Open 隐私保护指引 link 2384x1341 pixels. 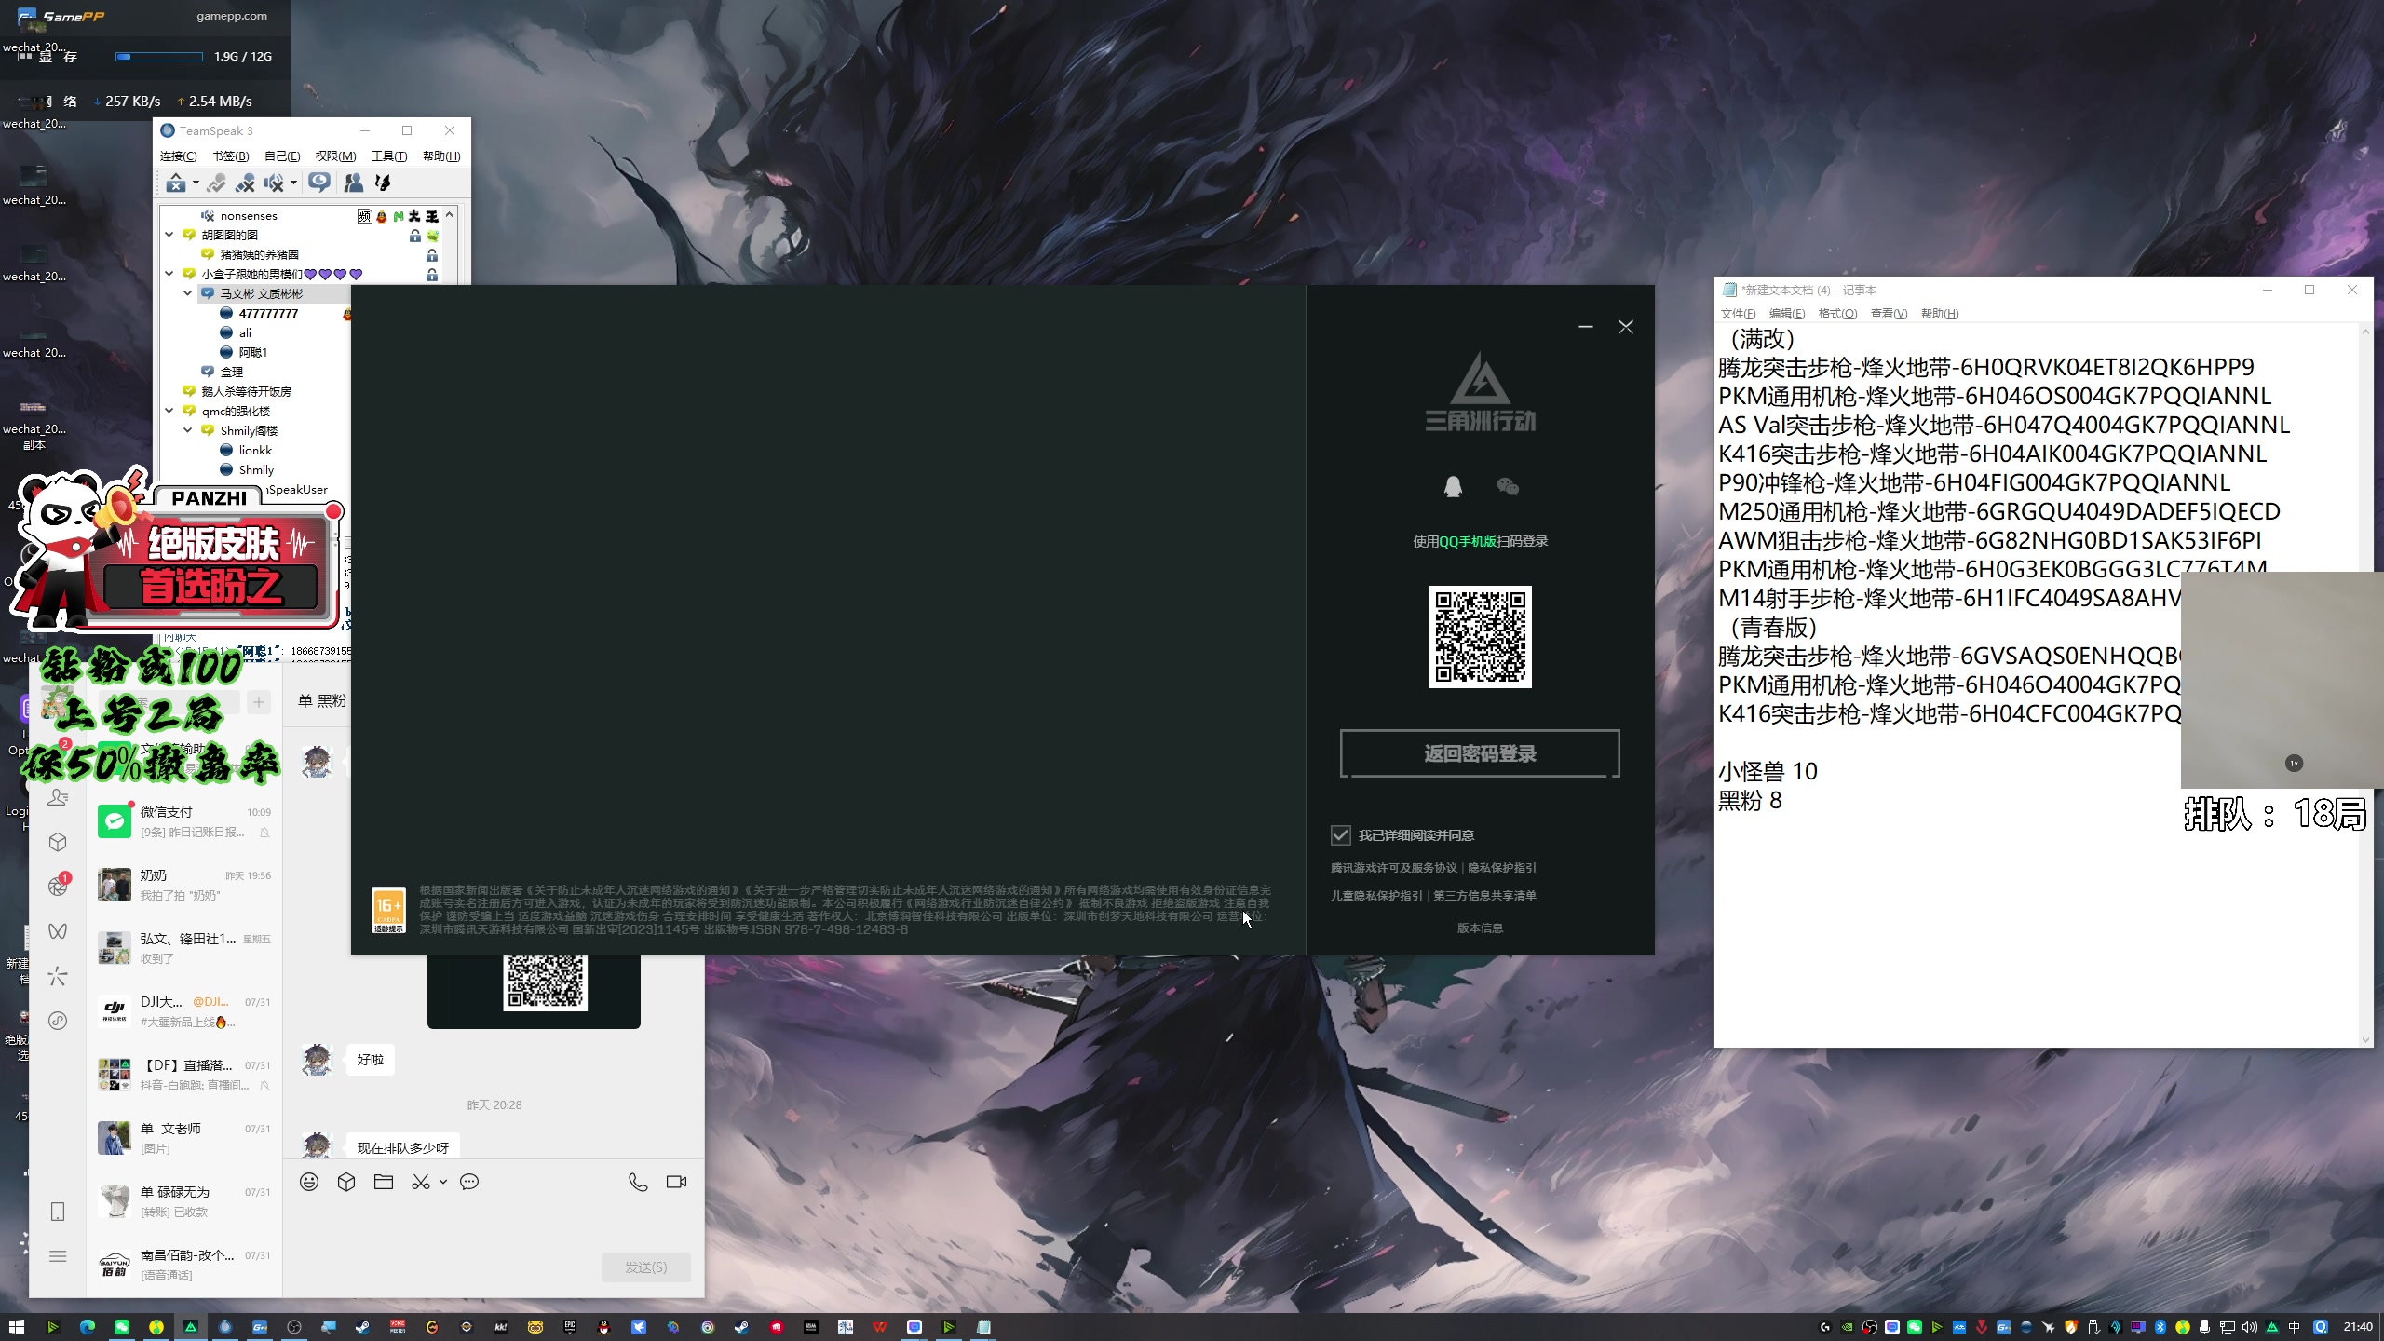coord(1502,868)
